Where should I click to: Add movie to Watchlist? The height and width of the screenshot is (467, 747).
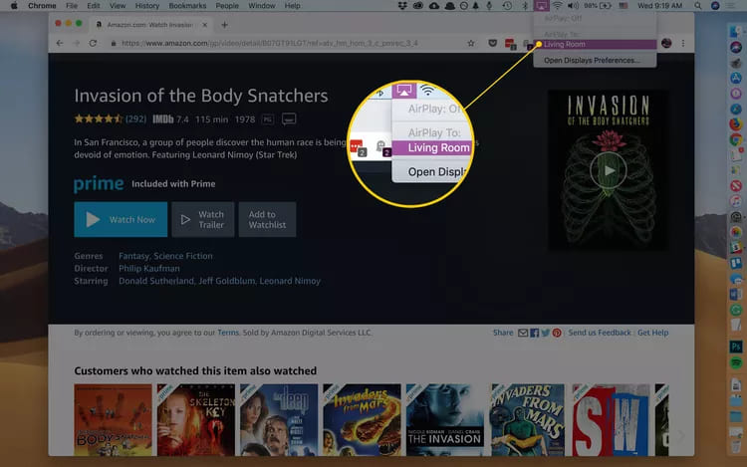coord(267,219)
